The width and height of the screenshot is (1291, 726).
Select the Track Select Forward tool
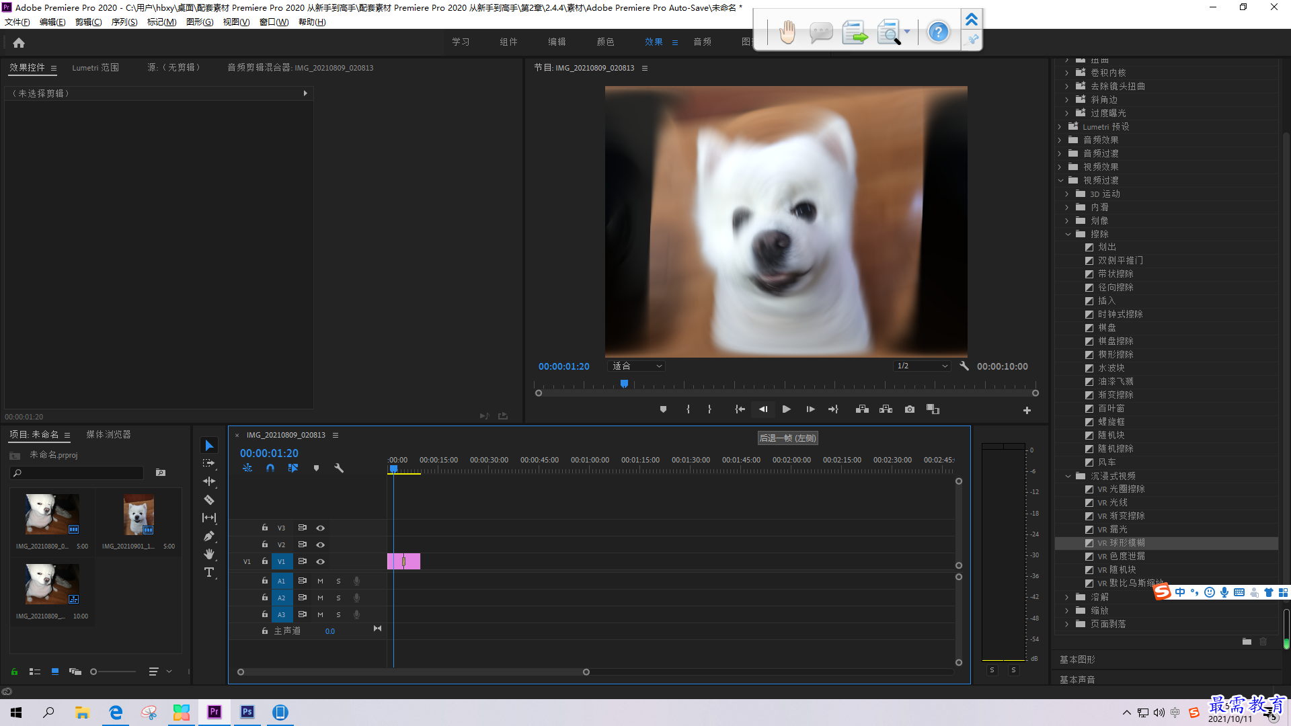tap(209, 463)
